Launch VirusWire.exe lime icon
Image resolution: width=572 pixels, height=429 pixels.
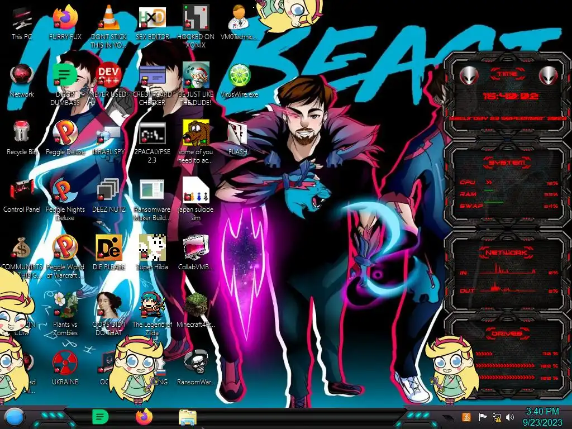[x=239, y=81]
